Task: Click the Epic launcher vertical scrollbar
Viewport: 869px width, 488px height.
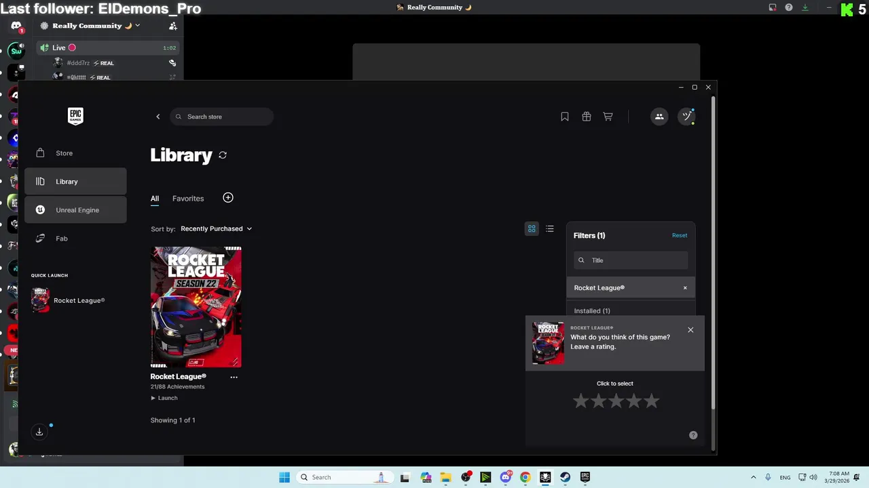Action: (713, 252)
